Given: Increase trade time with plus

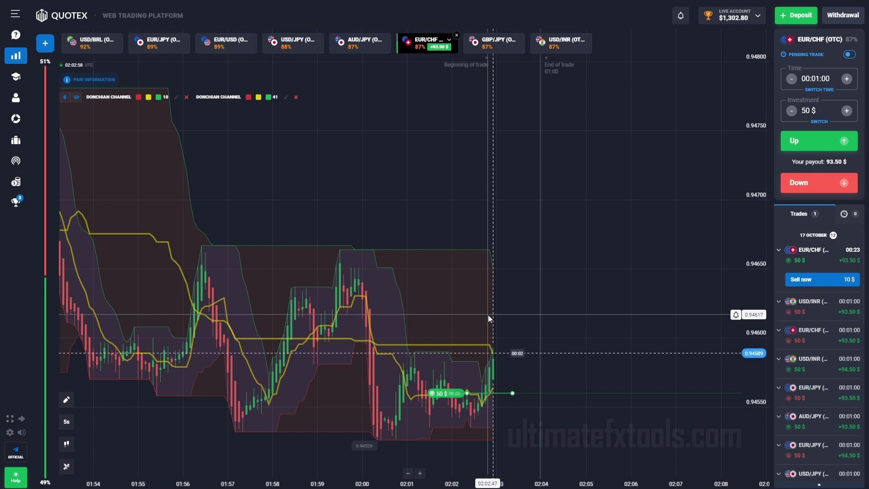Looking at the screenshot, I should point(847,79).
